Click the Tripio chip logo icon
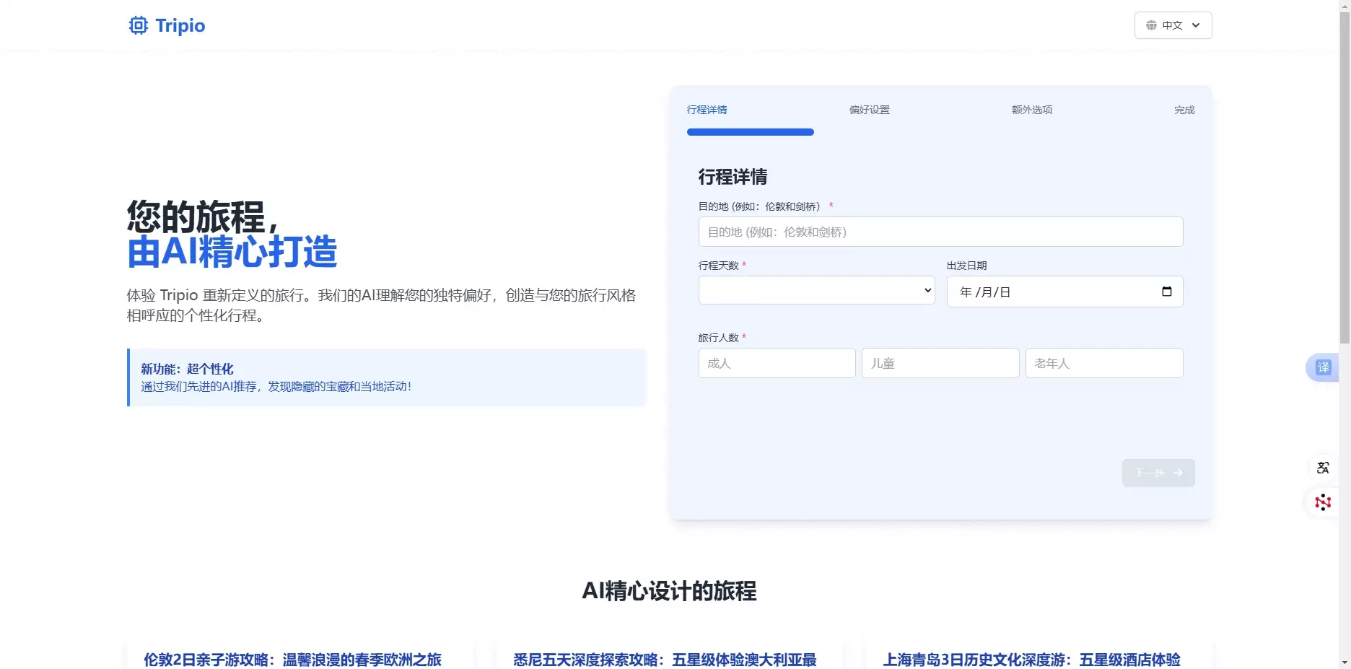The height and width of the screenshot is (669, 1351). pos(138,25)
